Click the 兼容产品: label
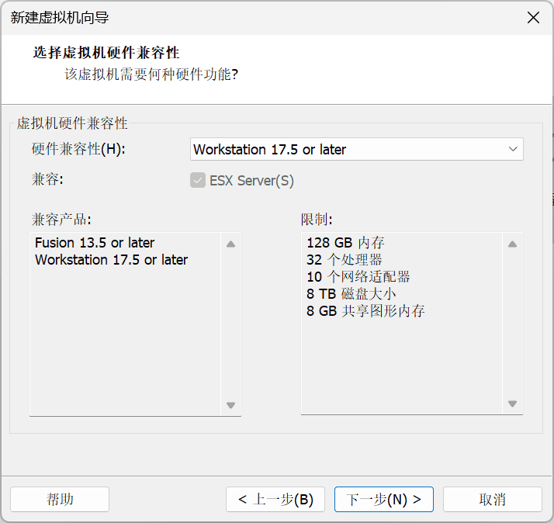Screen dimensions: 554x523 pos(61,220)
